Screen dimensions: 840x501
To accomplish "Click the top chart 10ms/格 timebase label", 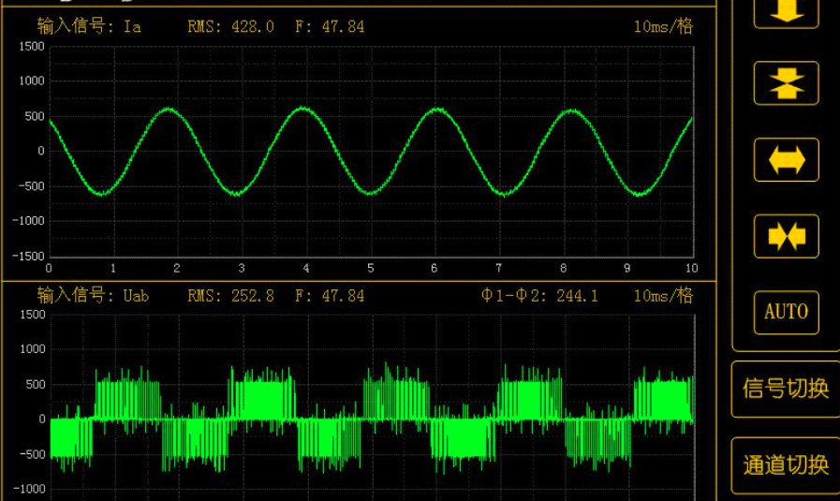I will (663, 27).
